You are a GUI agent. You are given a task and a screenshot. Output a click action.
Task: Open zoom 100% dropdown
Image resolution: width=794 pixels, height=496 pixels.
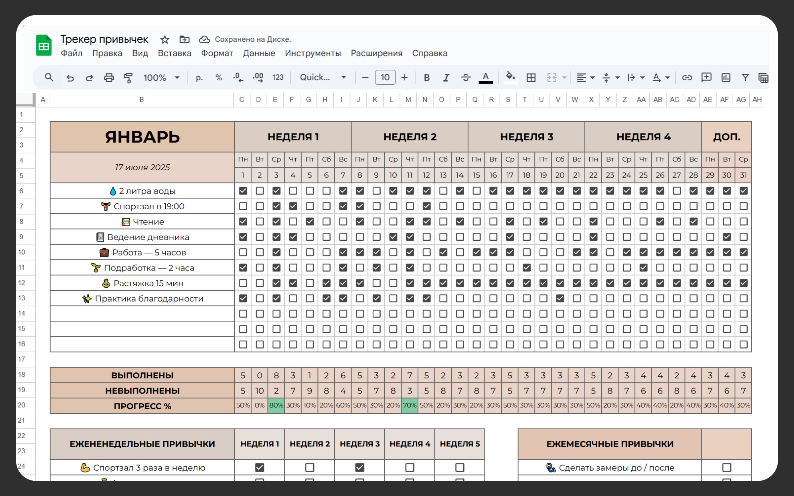tap(161, 78)
